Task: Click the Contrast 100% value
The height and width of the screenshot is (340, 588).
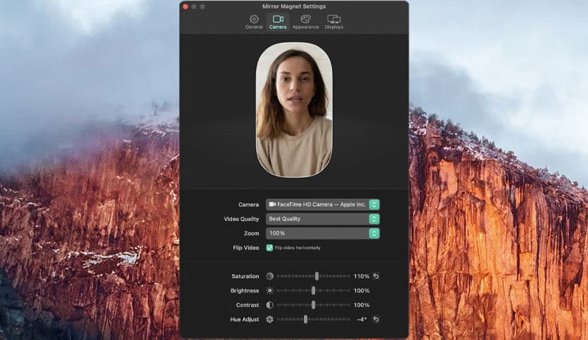Action: point(362,305)
